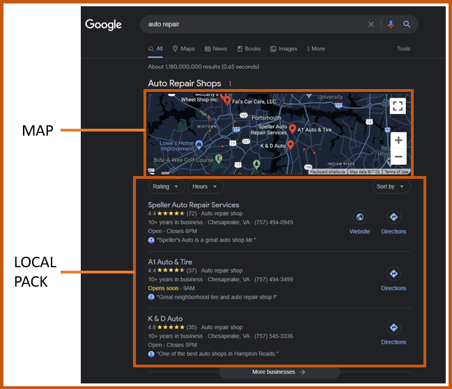Click the Portsmouth label on the map
This screenshot has height=389, width=452.
(266, 118)
